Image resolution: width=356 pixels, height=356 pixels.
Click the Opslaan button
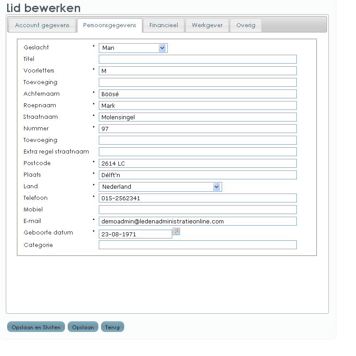coord(83,327)
